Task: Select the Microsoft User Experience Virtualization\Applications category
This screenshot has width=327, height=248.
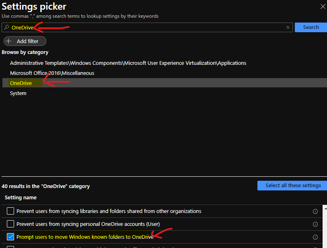Action: (128, 63)
